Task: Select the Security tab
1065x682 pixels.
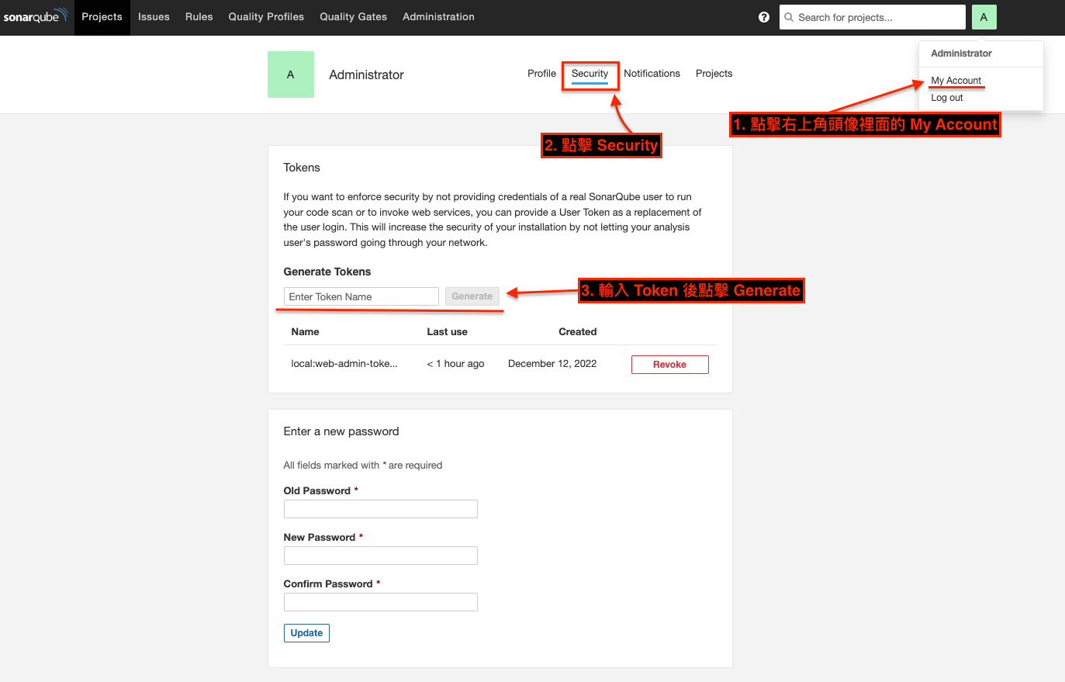Action: point(590,73)
